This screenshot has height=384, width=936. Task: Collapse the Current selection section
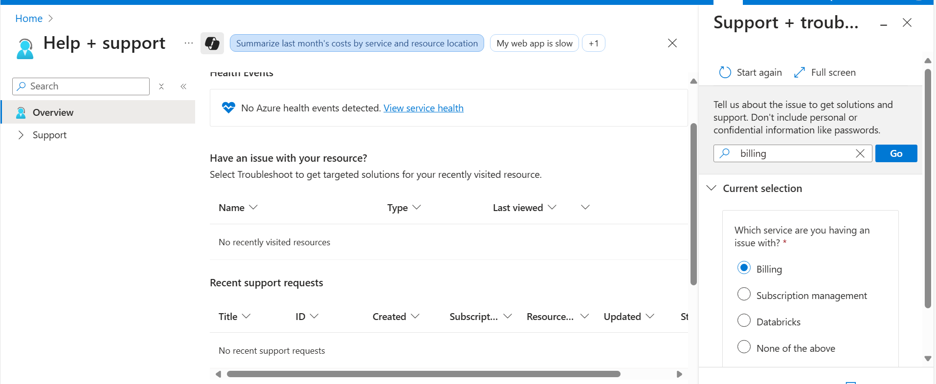coord(712,188)
